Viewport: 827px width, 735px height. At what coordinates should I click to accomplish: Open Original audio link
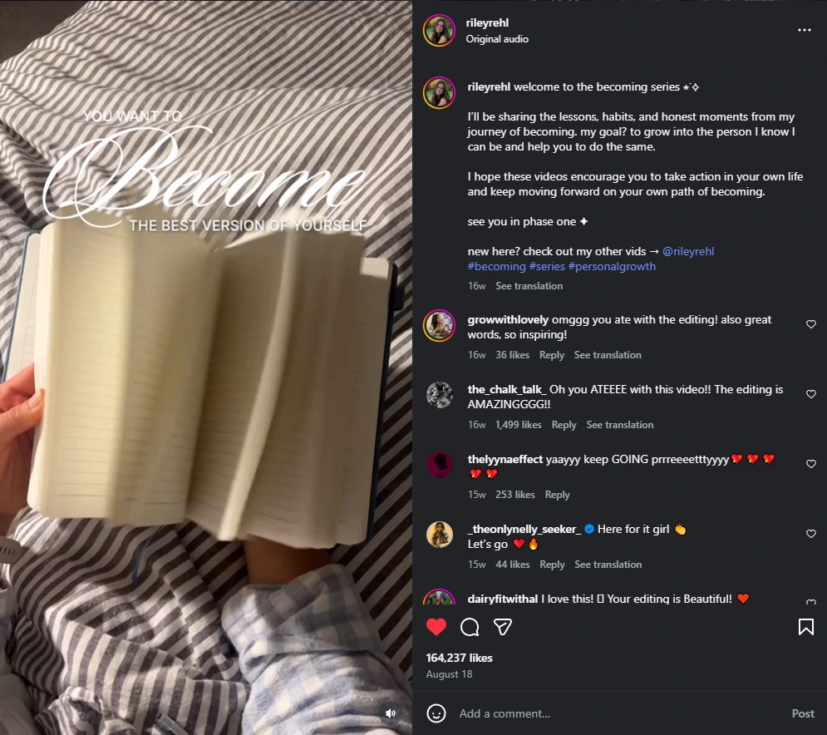point(497,39)
